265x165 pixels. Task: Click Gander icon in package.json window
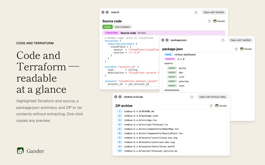242,49
